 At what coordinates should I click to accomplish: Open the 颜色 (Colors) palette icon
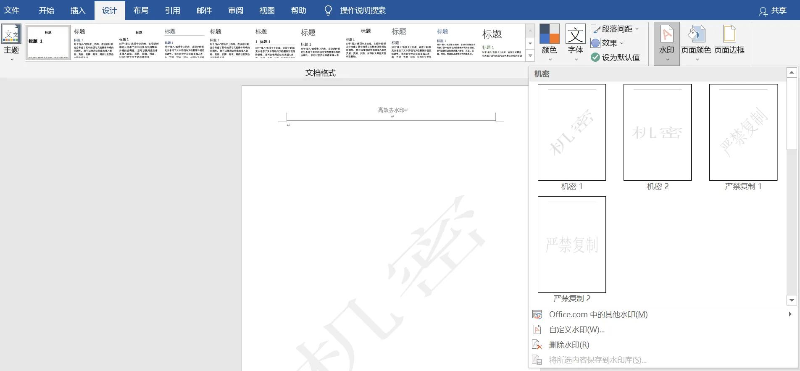pyautogui.click(x=549, y=34)
